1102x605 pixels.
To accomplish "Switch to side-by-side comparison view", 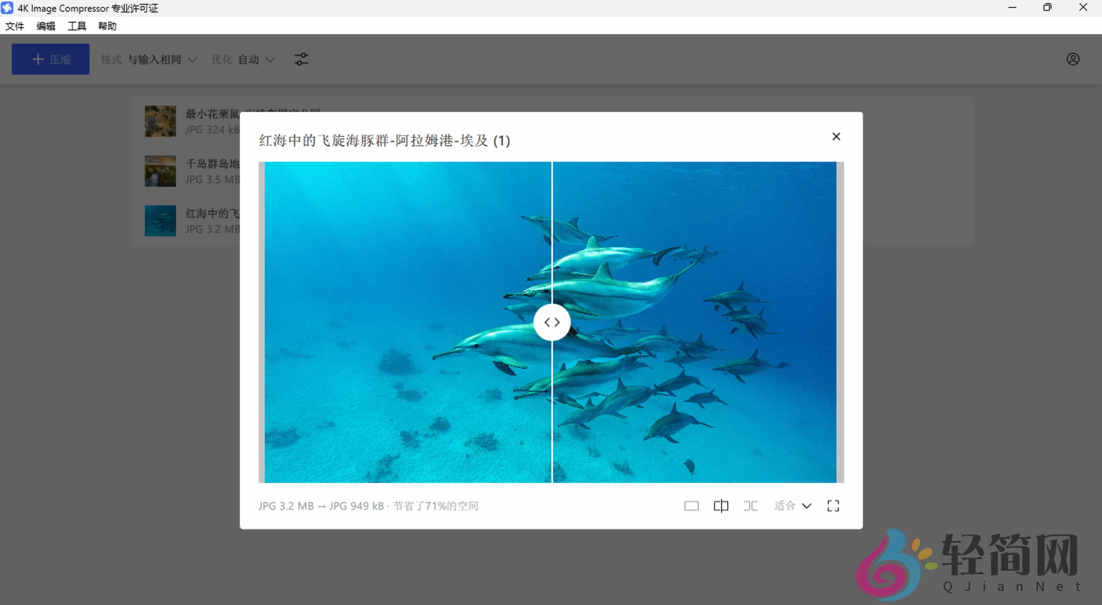I will tap(751, 505).
